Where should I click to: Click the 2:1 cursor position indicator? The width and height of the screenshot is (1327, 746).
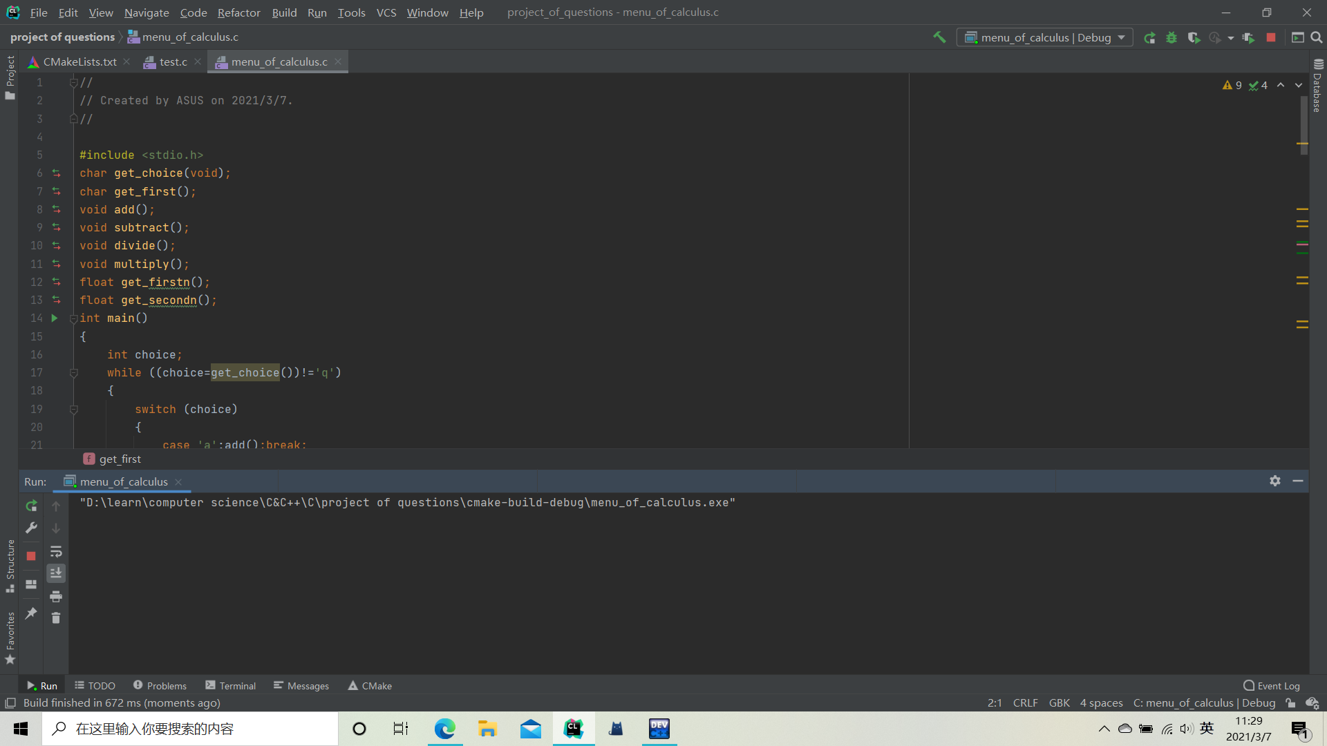tap(995, 703)
